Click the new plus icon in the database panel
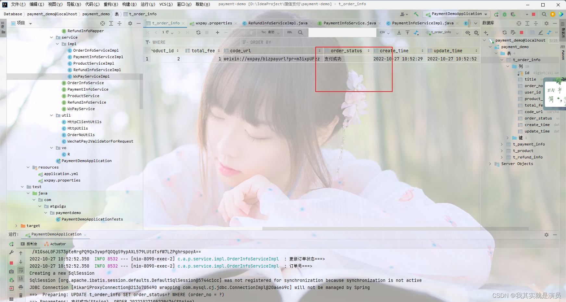 486,32
